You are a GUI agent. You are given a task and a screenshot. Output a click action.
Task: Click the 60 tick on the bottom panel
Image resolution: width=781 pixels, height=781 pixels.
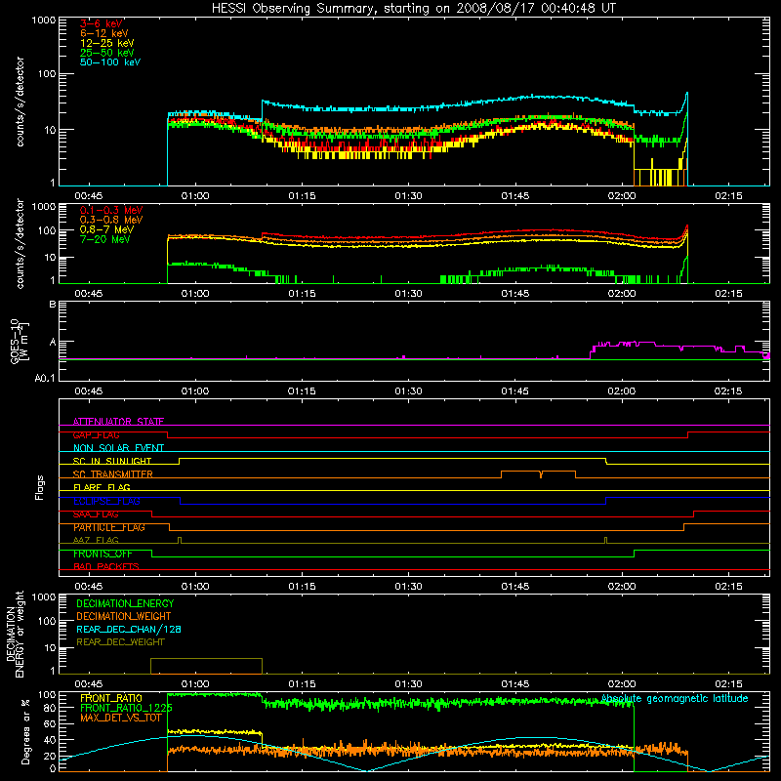coord(50,723)
